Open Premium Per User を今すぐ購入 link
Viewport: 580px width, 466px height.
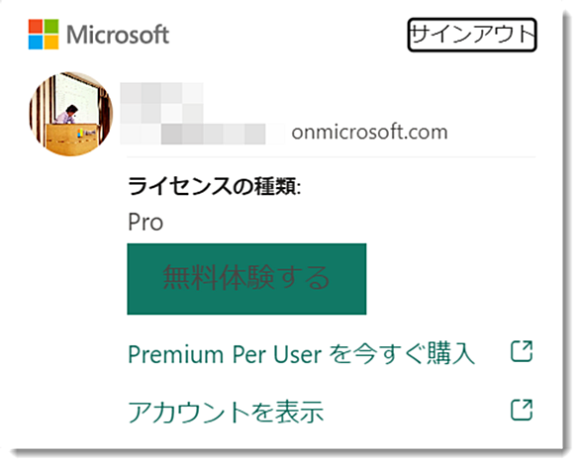point(301,353)
